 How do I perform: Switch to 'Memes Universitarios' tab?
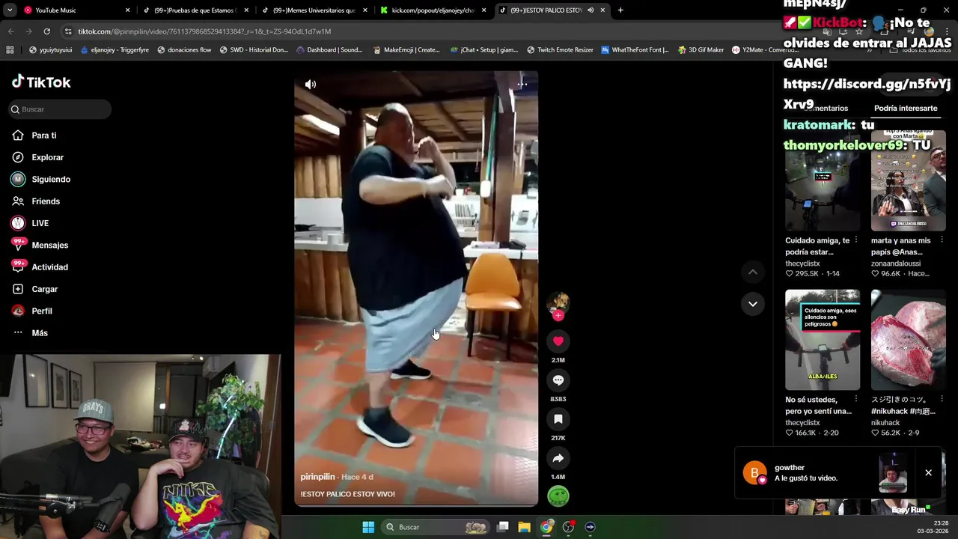coord(313,10)
